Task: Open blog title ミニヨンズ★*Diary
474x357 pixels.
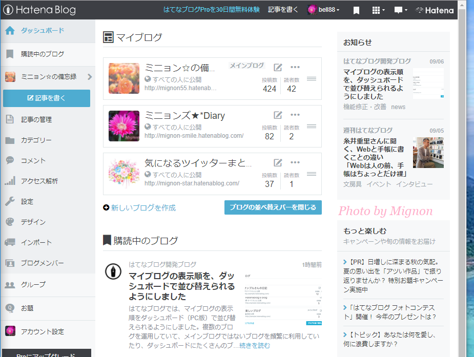Action: (184, 115)
